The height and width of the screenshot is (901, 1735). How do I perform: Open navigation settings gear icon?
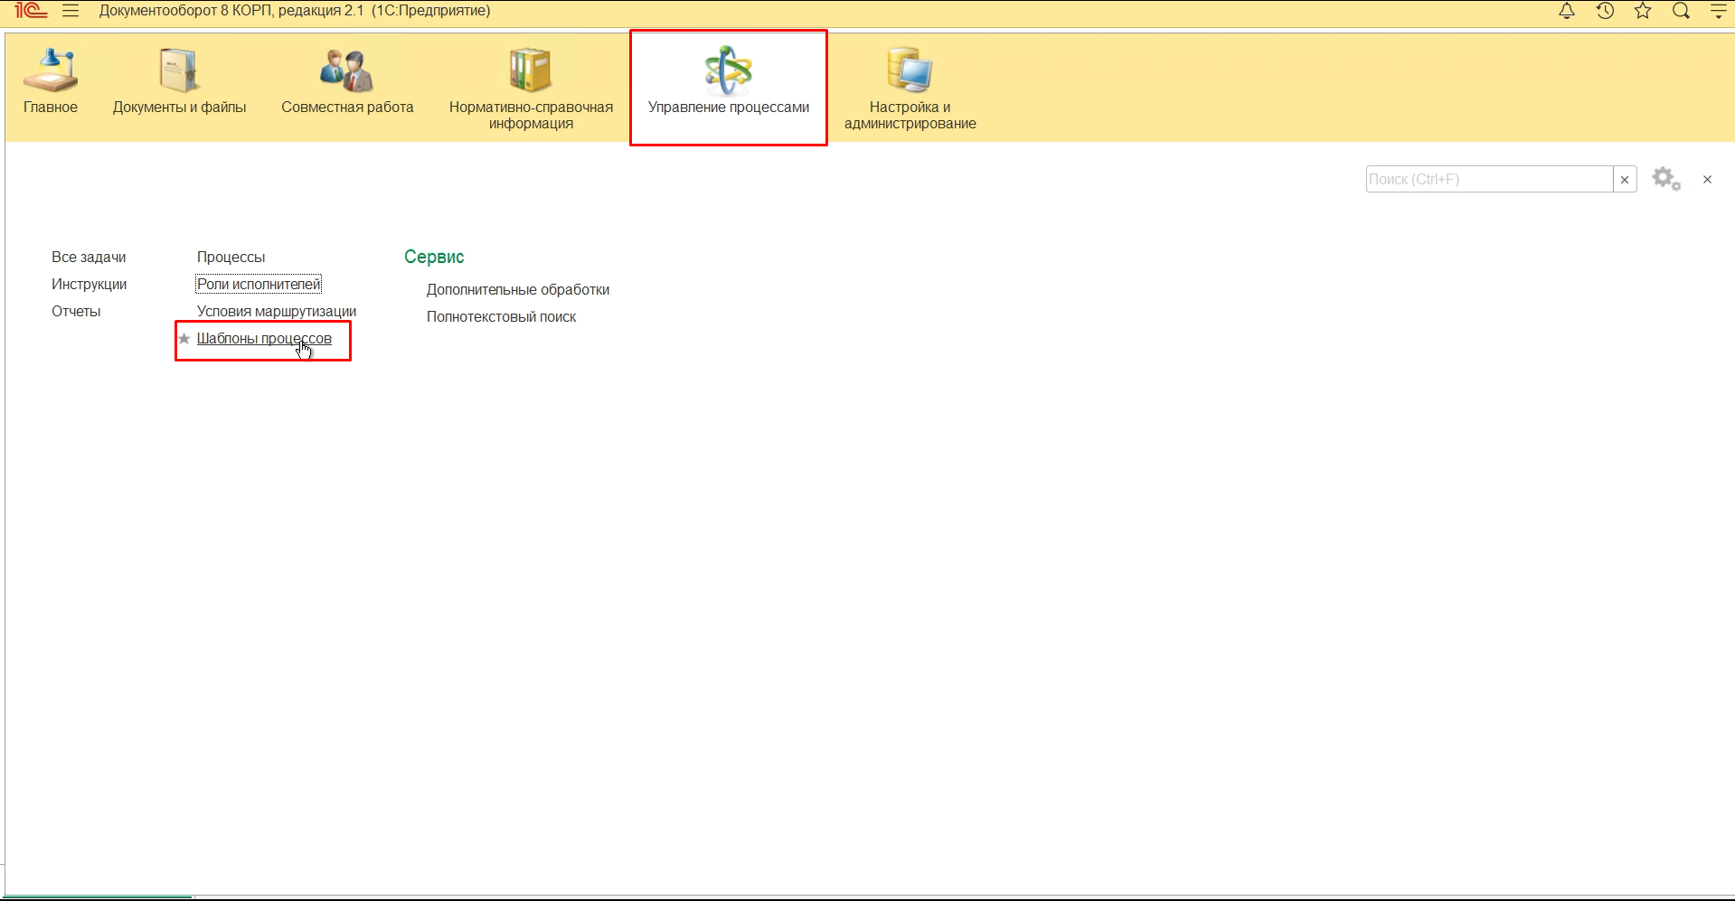pos(1666,179)
